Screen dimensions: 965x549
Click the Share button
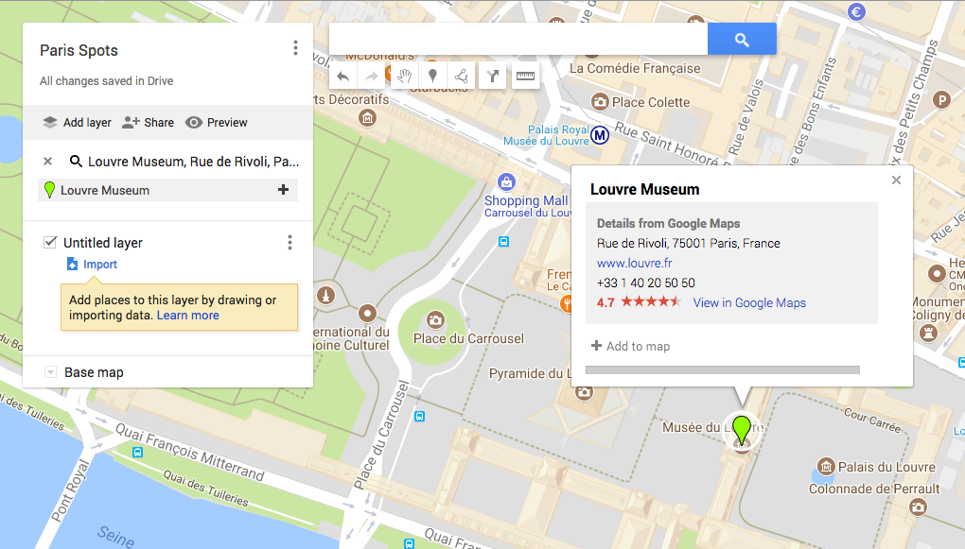click(x=148, y=122)
